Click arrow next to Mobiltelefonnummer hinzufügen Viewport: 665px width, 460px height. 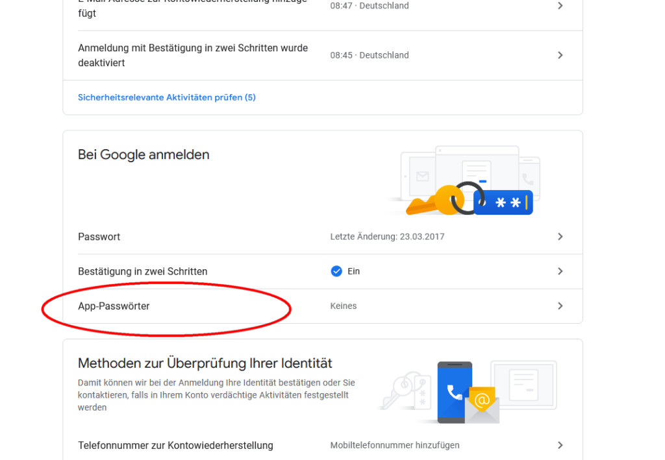click(560, 445)
